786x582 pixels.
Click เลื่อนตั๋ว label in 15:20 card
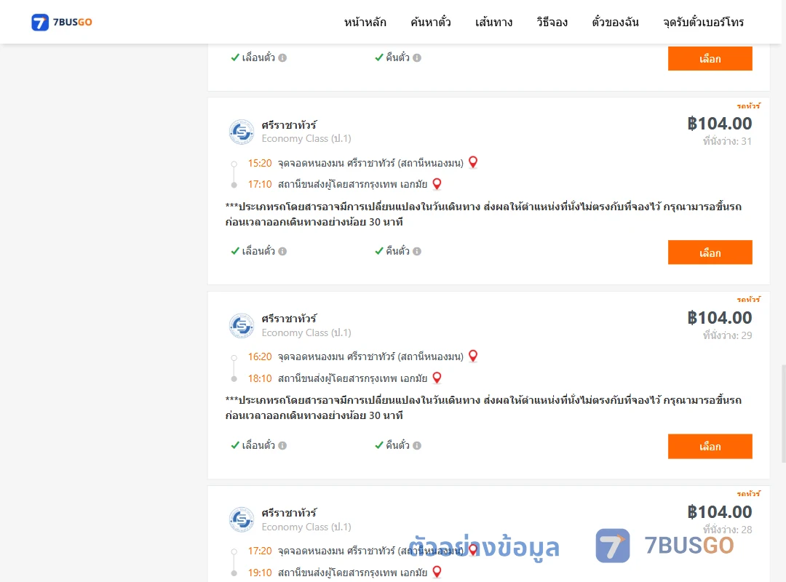tap(258, 251)
